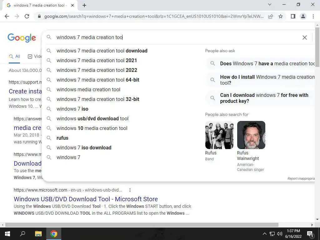The width and height of the screenshot is (320, 240).
Task: Click the address bar URL
Action: tap(154, 16)
